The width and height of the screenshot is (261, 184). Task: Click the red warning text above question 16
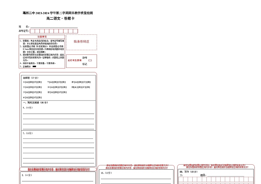(x=137, y=167)
